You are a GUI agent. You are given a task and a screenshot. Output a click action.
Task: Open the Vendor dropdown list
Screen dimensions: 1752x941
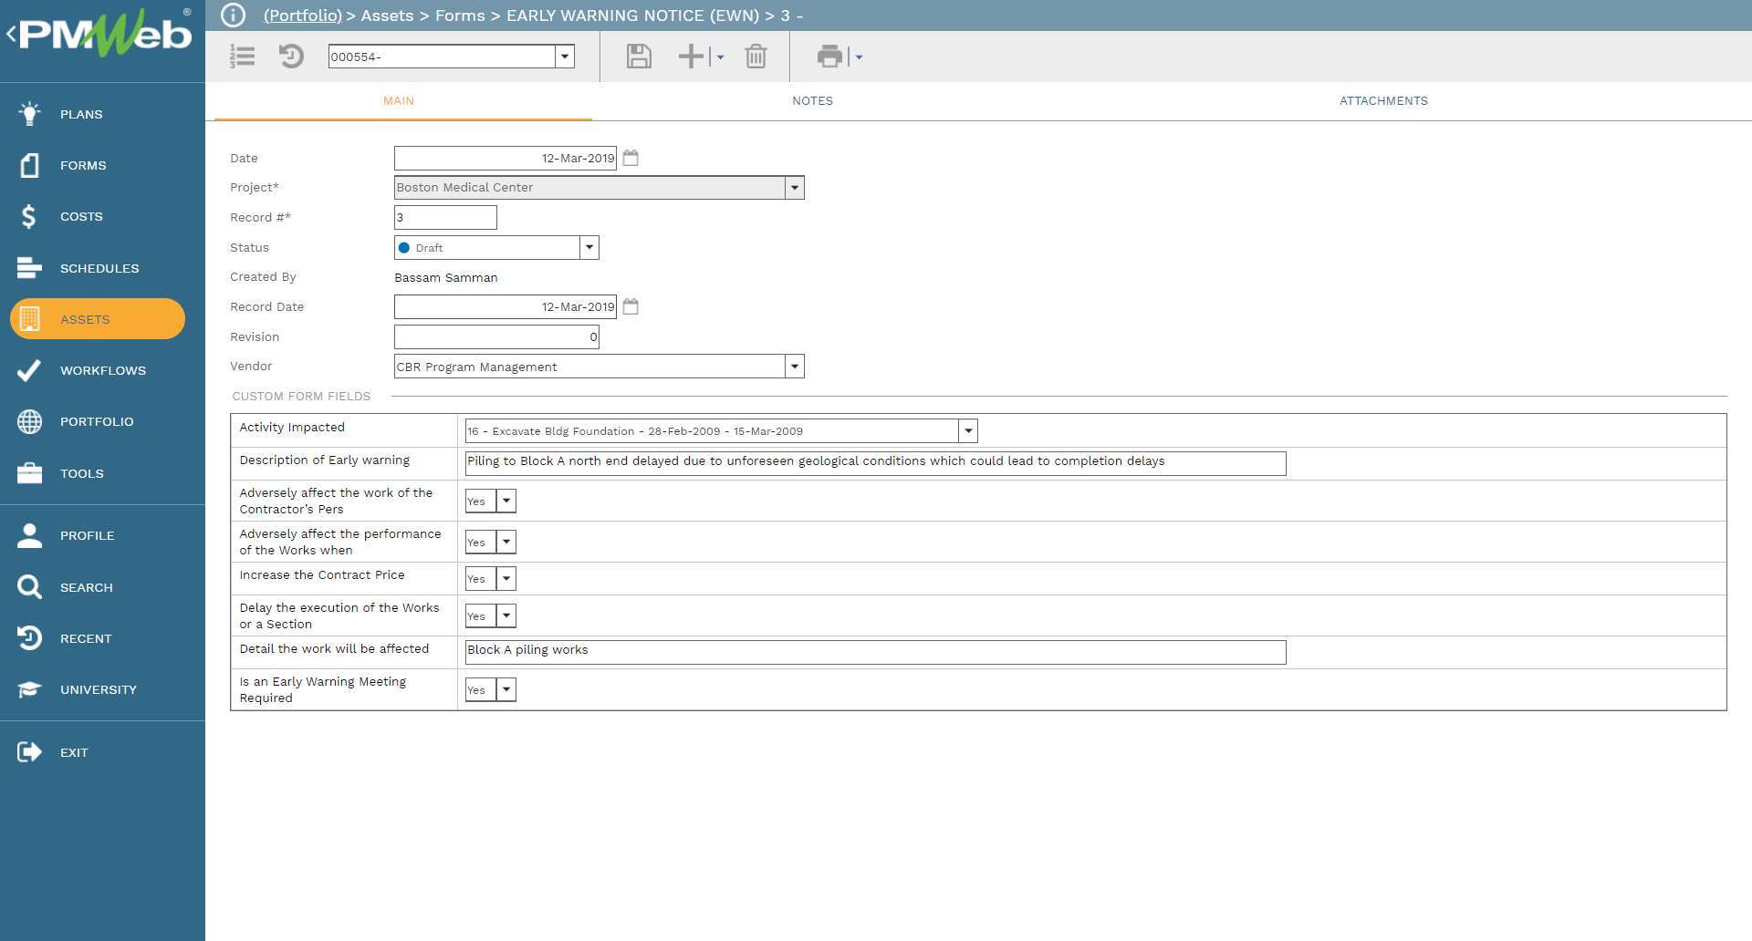[x=795, y=367]
